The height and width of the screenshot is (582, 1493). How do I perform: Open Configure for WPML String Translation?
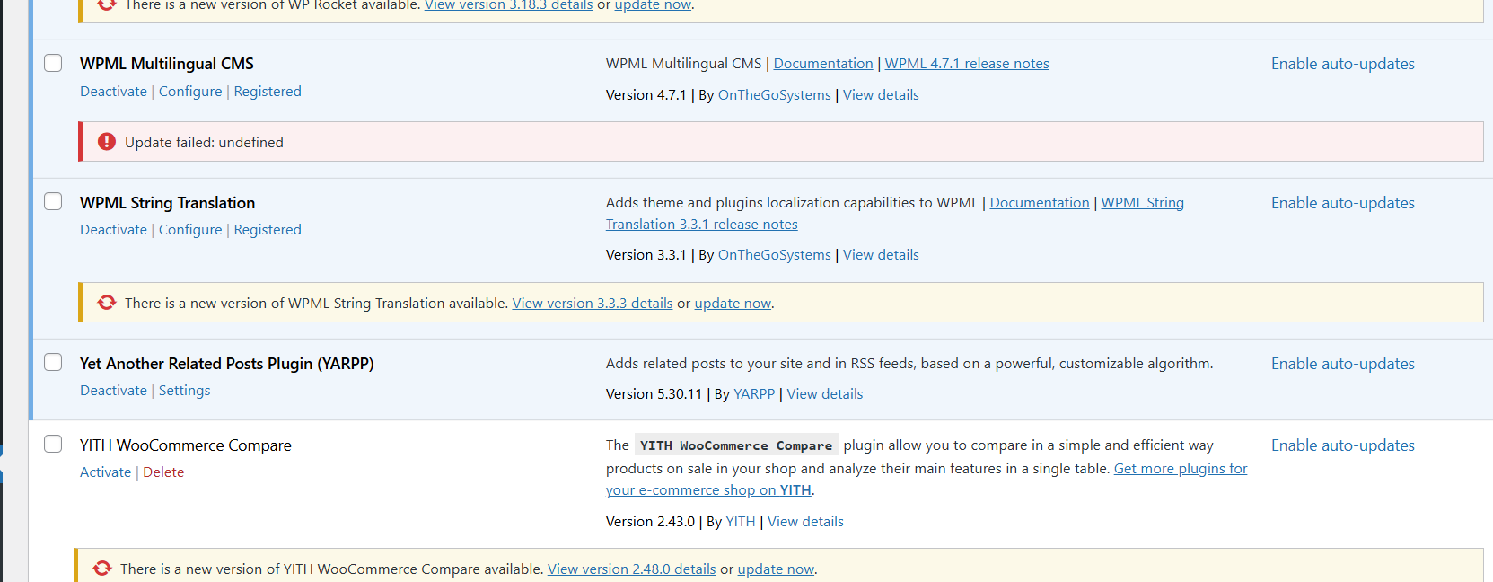[x=190, y=230]
